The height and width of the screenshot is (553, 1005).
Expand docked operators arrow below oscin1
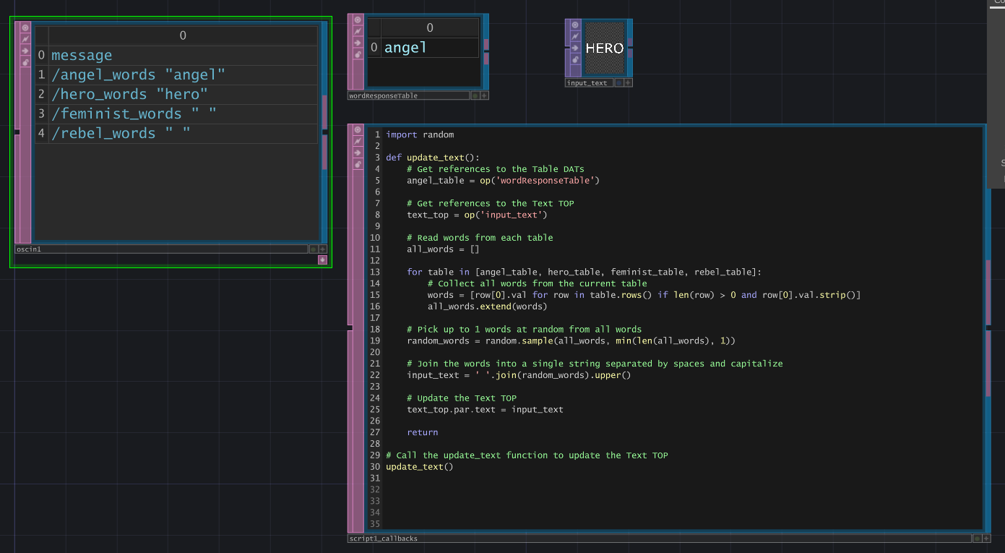coord(322,260)
